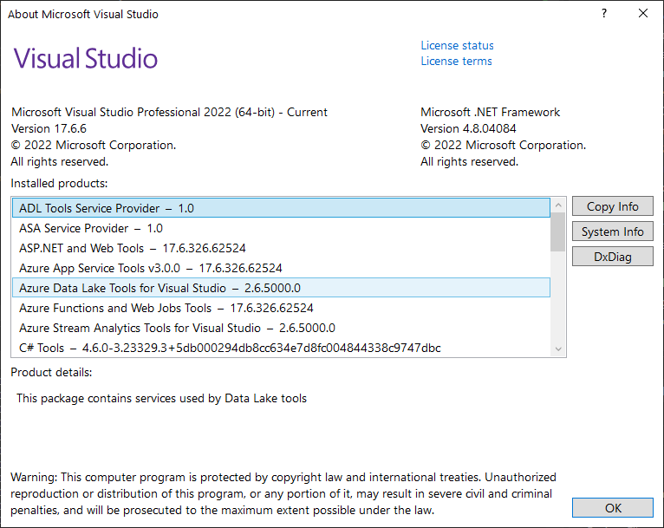Select Azure App Service Tools v3.0.0 entry
664x528 pixels.
[x=281, y=268]
